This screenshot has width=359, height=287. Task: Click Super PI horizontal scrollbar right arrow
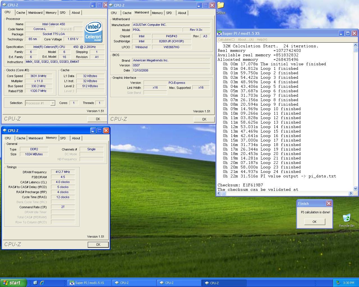351,193
